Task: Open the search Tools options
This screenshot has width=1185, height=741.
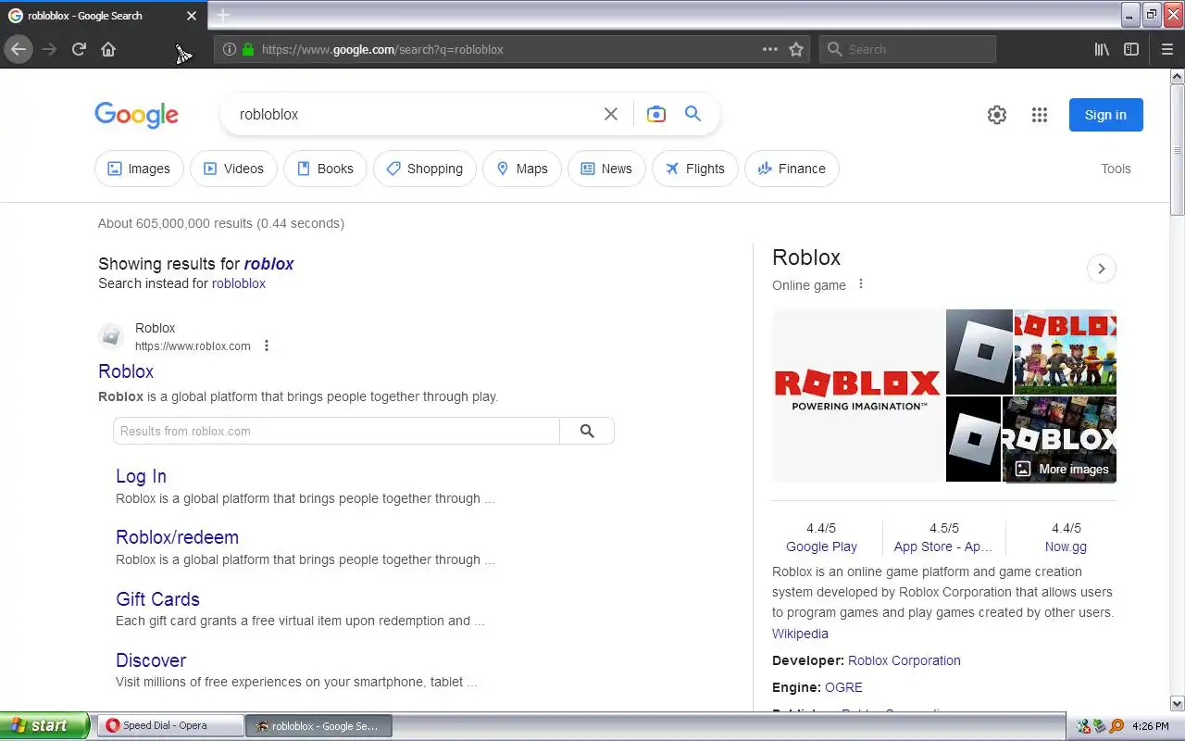Action: coord(1116,169)
